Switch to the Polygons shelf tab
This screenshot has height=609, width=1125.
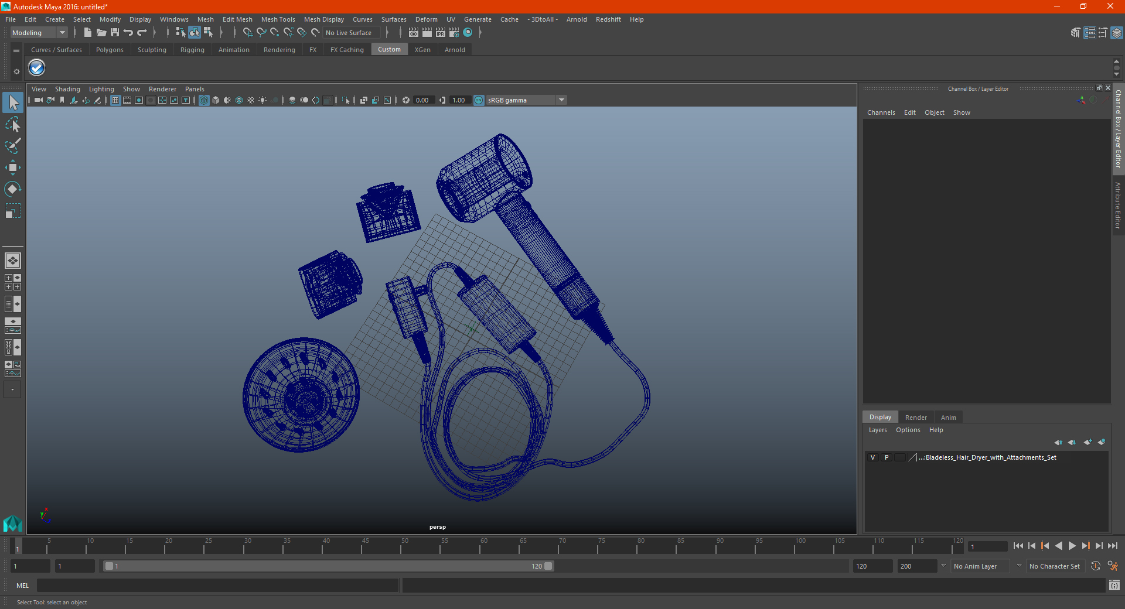coord(110,50)
